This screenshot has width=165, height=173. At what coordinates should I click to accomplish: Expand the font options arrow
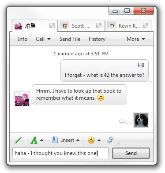tap(42, 140)
